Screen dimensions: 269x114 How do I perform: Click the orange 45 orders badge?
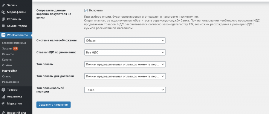point(15,48)
